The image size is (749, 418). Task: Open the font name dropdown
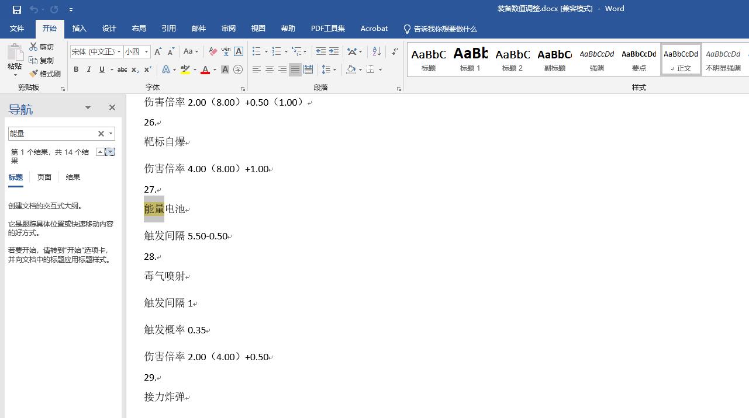[x=119, y=51]
